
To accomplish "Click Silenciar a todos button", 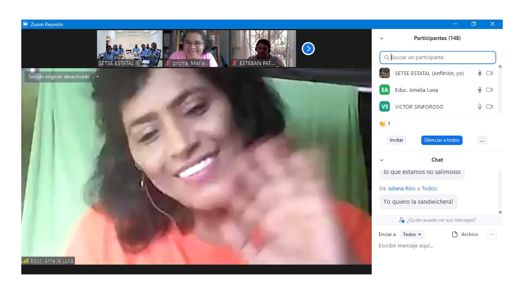I will [442, 140].
